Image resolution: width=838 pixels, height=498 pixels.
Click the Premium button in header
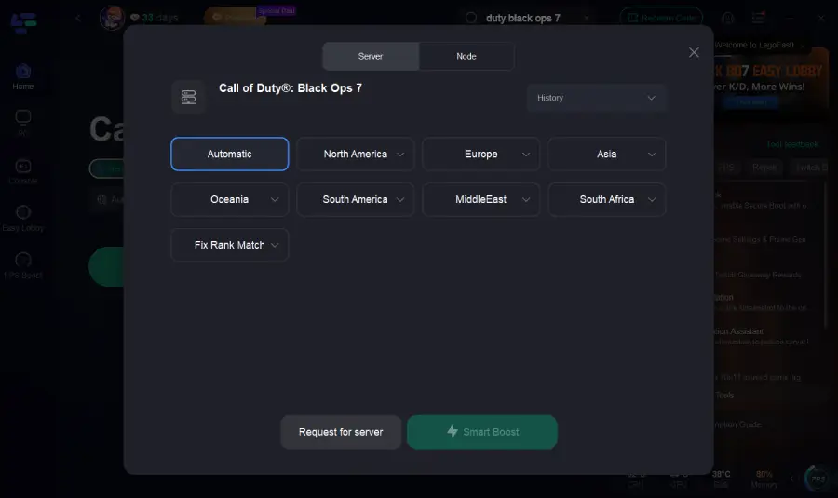tap(236, 17)
